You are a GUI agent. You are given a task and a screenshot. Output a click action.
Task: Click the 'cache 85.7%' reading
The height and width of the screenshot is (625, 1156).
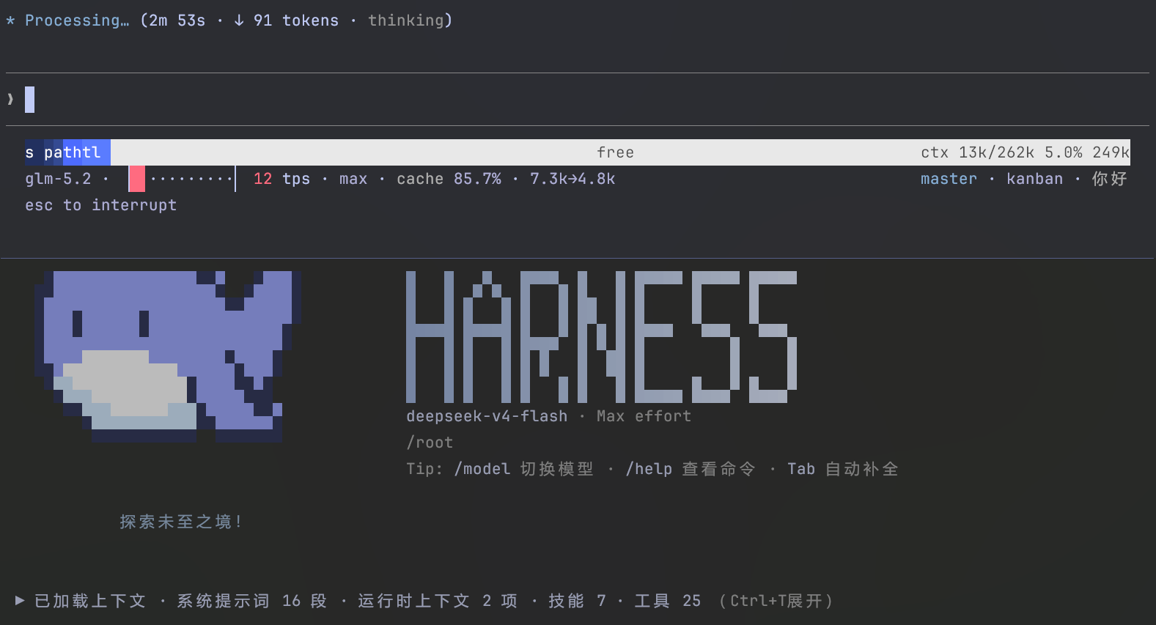449,179
